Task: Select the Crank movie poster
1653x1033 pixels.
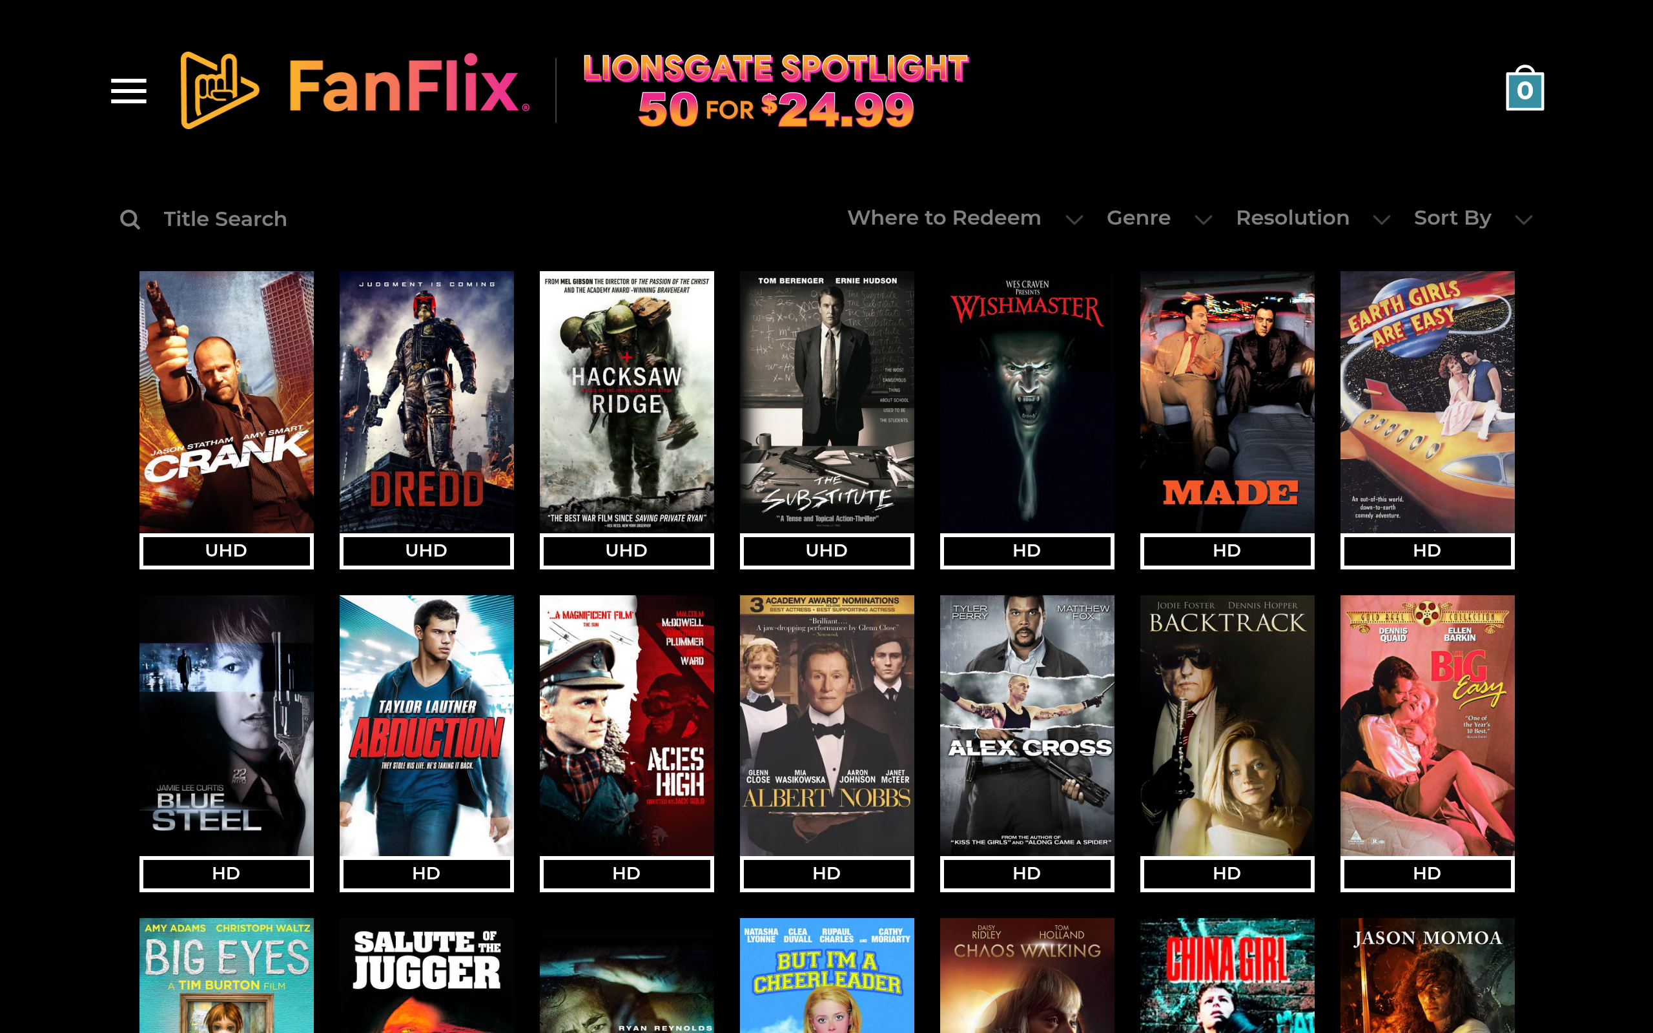Action: 226,402
